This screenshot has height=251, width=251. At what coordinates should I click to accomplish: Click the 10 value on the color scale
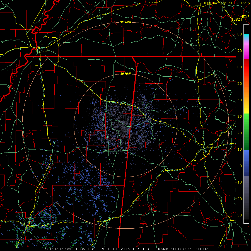(x=240, y=149)
